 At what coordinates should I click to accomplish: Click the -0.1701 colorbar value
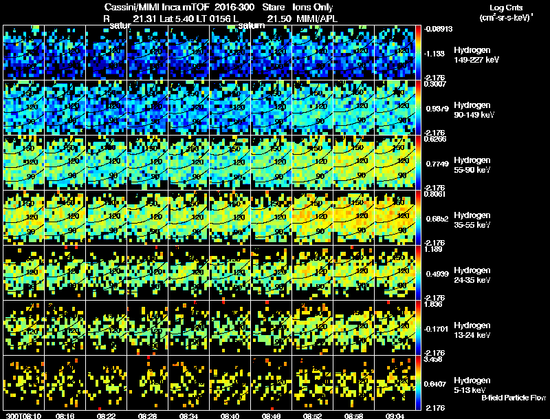(436, 329)
